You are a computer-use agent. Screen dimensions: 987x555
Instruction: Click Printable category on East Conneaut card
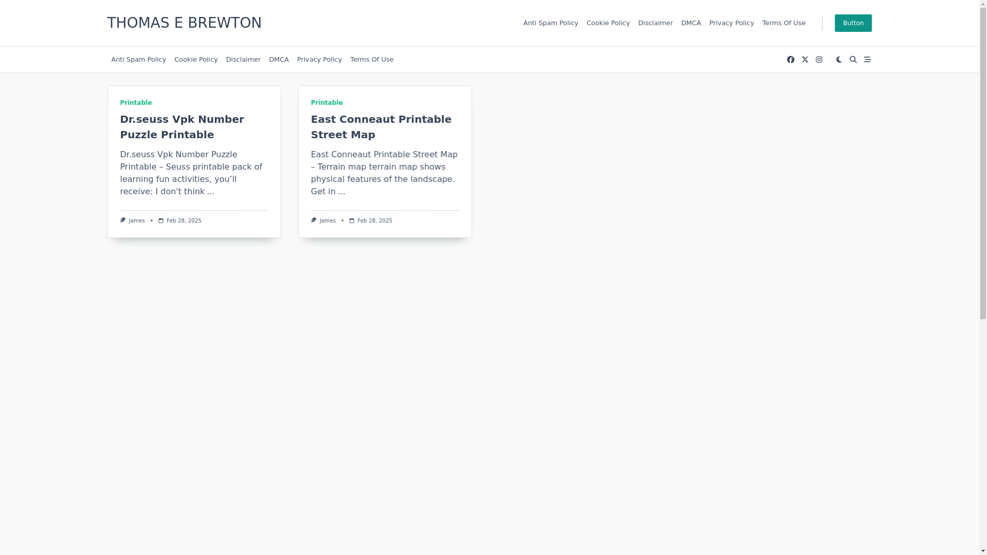326,103
